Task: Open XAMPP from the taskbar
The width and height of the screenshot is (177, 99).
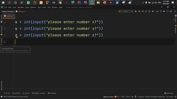Action: tap(41, 2)
